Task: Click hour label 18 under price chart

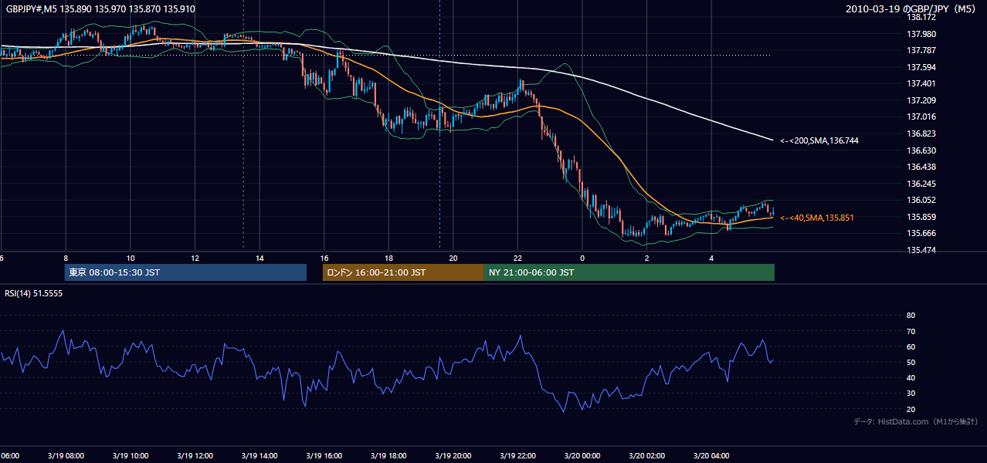Action: tap(388, 259)
